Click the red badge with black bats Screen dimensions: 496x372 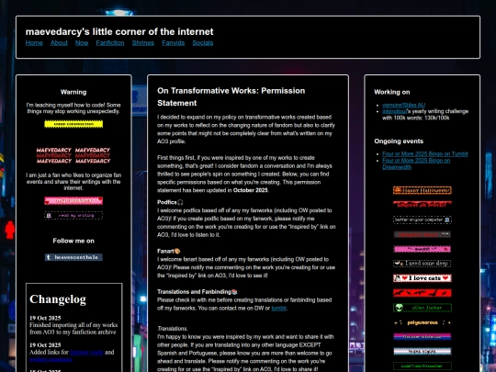[422, 293]
